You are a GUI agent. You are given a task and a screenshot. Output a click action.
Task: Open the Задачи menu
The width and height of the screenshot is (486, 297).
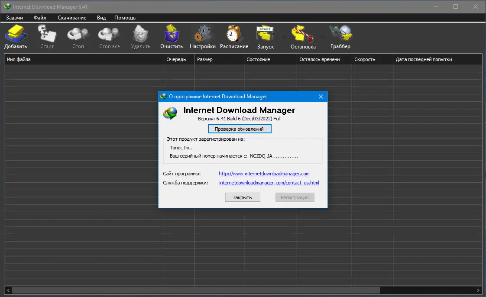click(x=14, y=18)
